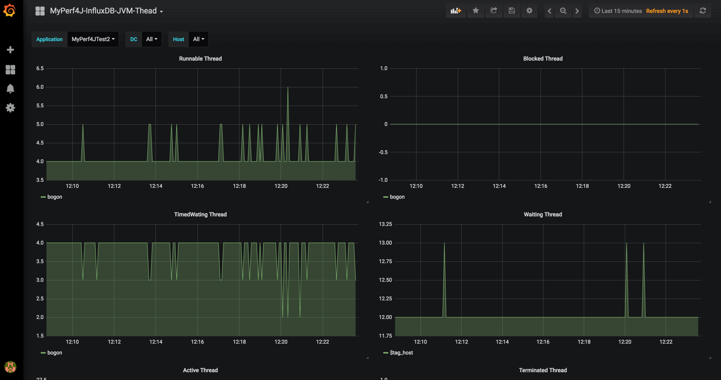This screenshot has width=721, height=380.
Task: Open the Host All dropdown
Action: pos(198,39)
